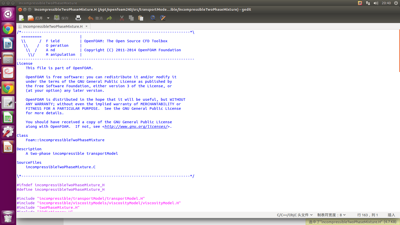
Task: Paste from clipboard
Action: click(141, 18)
